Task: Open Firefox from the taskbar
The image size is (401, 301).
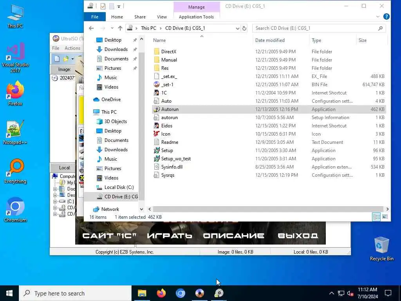Action: point(161,293)
